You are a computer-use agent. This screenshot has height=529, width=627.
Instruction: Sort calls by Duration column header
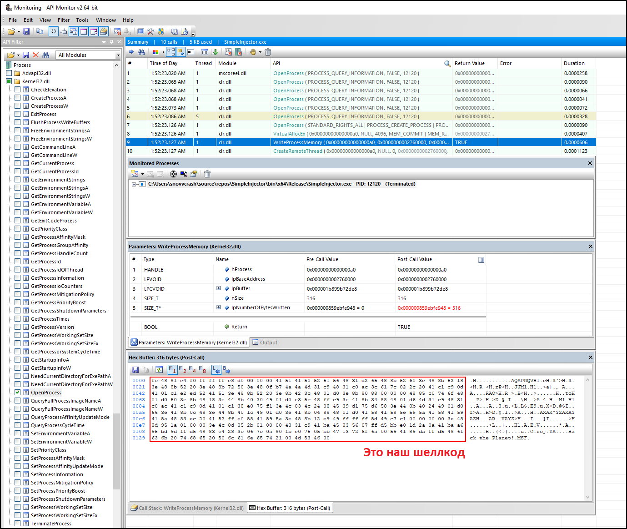coord(574,64)
